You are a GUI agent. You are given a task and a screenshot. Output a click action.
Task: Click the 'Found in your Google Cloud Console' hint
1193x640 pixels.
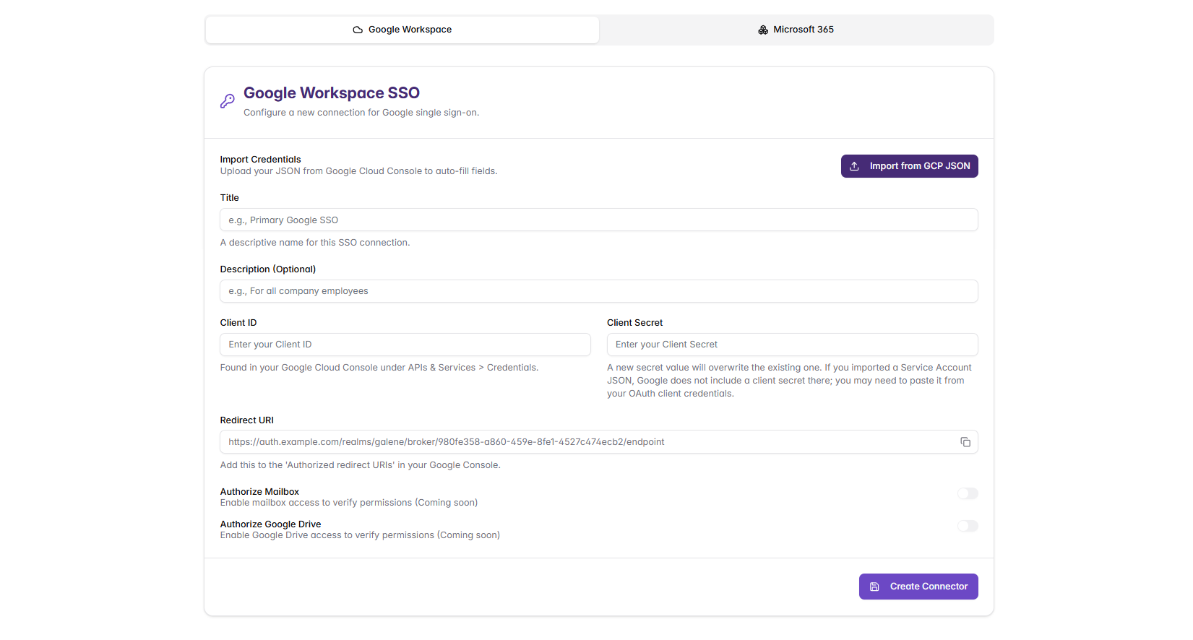[379, 368]
